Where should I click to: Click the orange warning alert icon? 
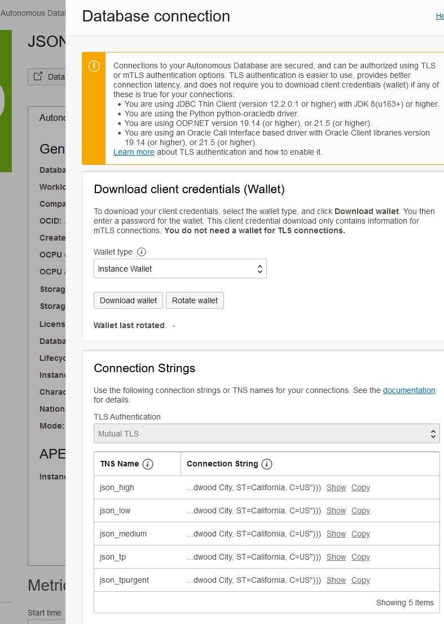point(94,66)
